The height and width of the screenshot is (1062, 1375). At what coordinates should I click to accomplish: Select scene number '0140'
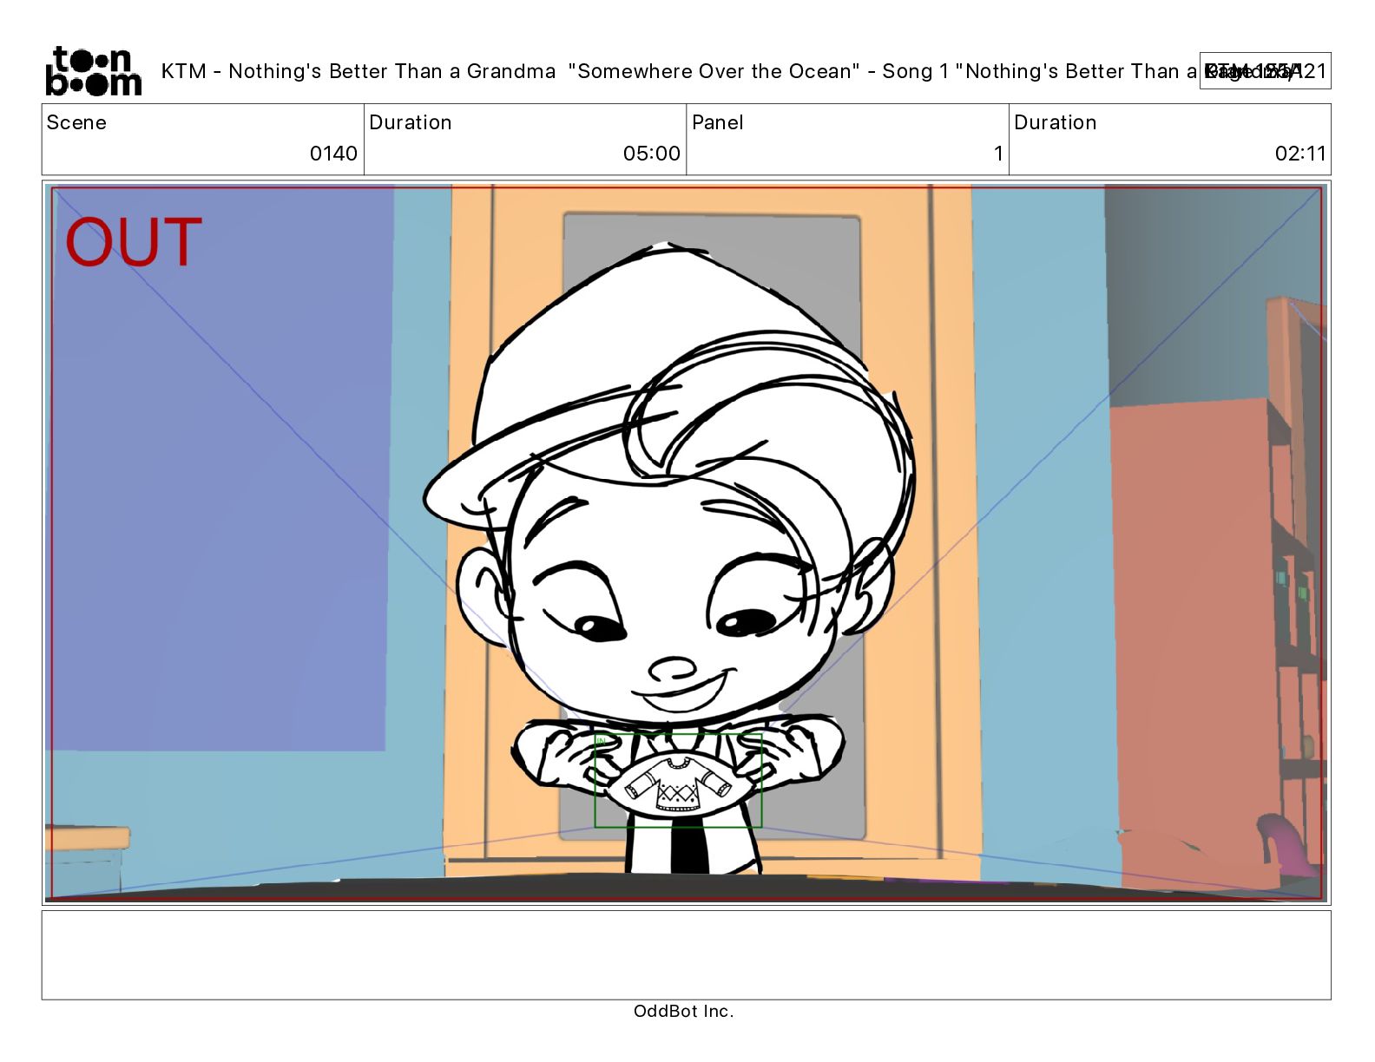point(333,154)
